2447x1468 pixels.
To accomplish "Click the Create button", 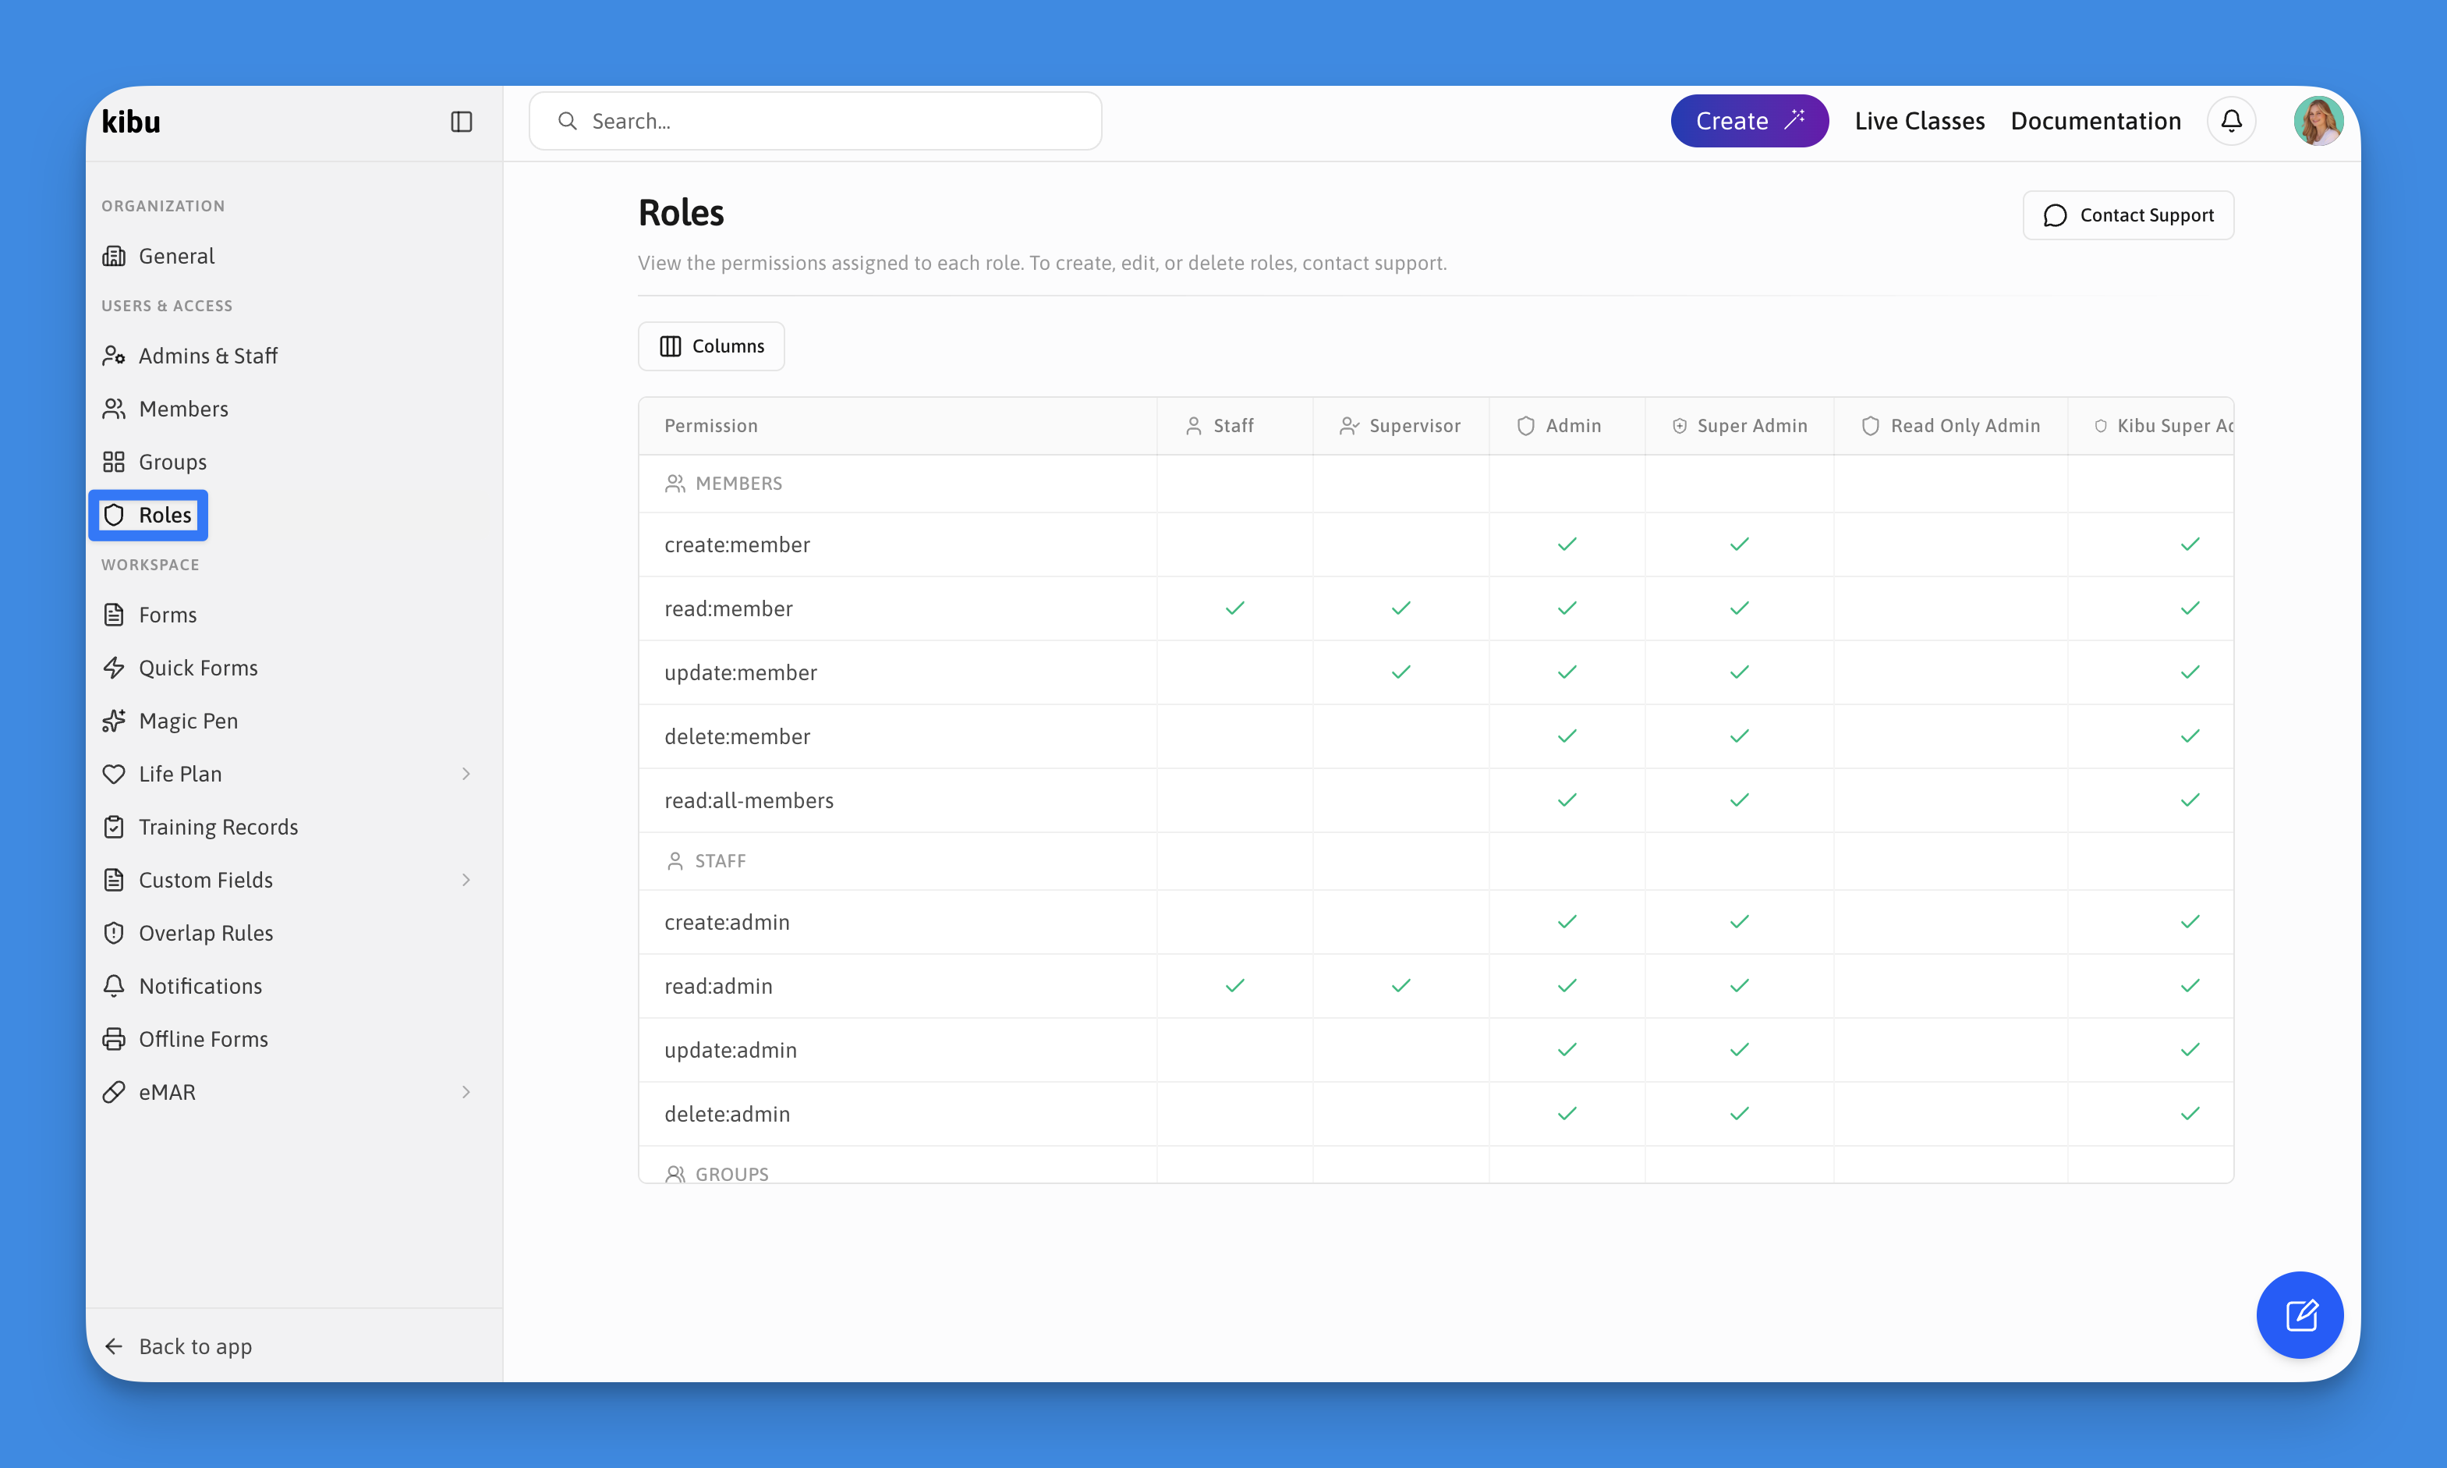I will 1749,121.
